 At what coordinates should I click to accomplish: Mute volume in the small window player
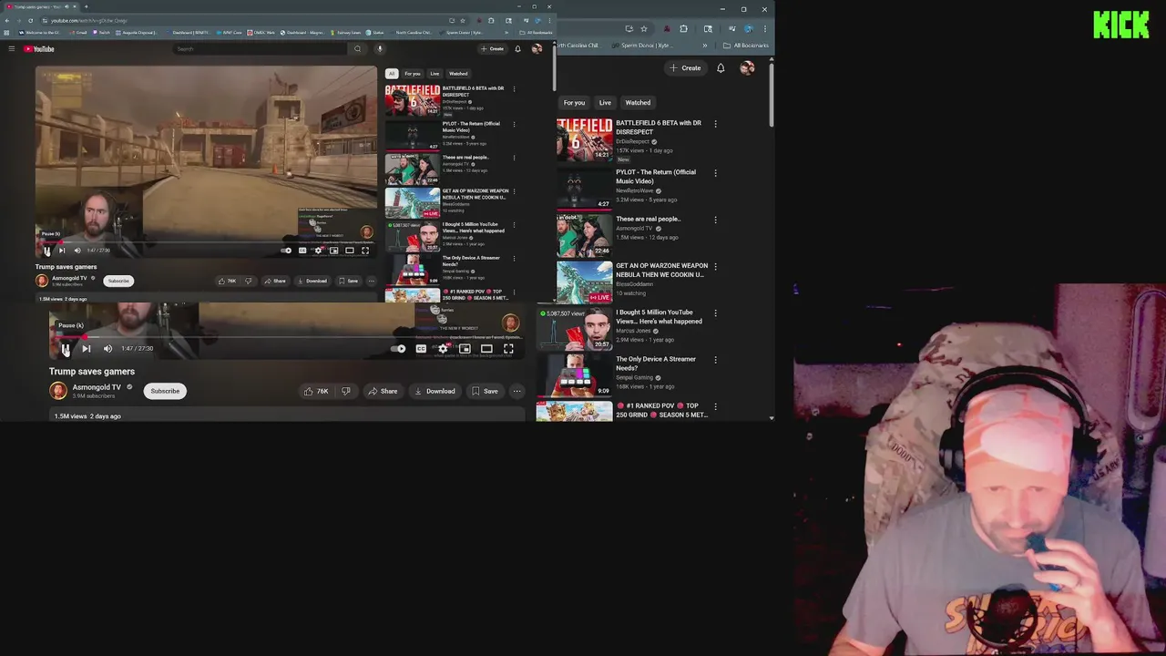coord(77,251)
